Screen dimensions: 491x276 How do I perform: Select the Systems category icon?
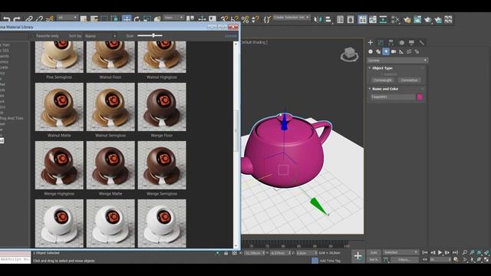click(x=417, y=51)
